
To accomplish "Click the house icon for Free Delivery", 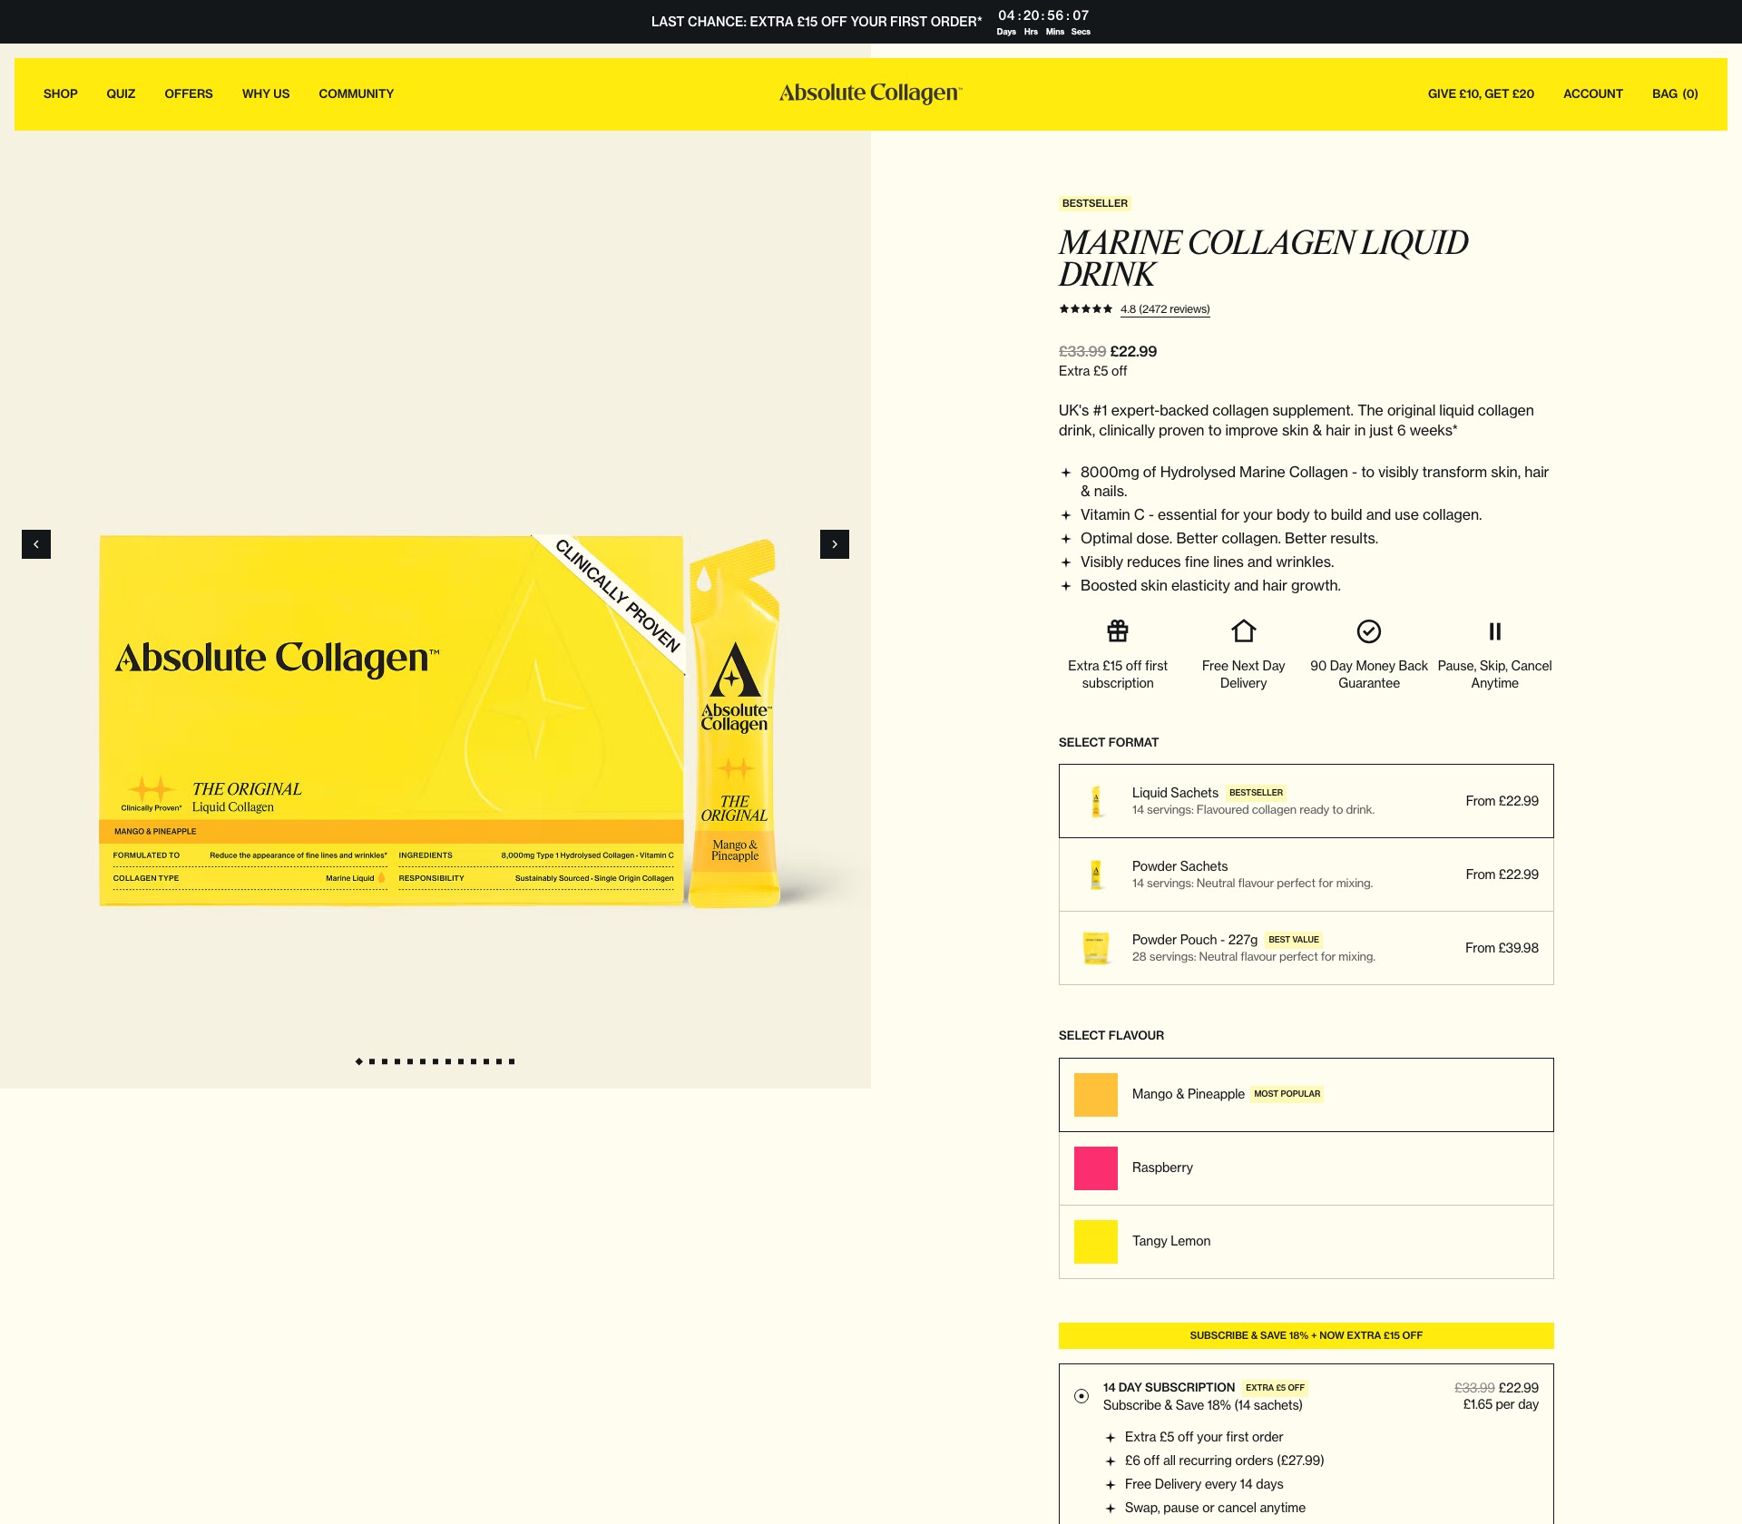I will tap(1244, 630).
